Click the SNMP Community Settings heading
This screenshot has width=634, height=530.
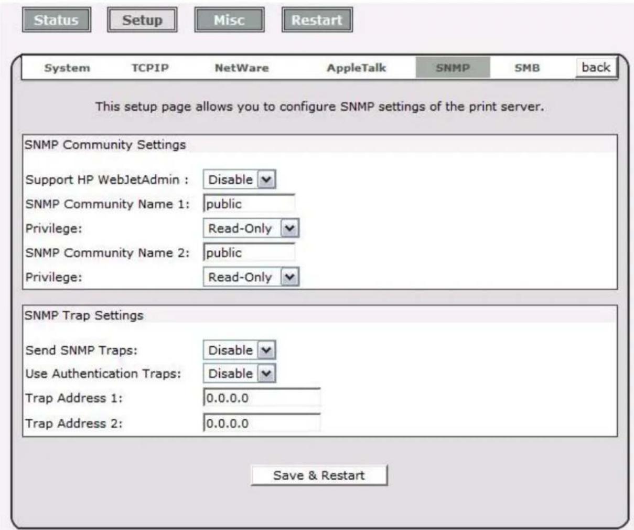click(105, 145)
